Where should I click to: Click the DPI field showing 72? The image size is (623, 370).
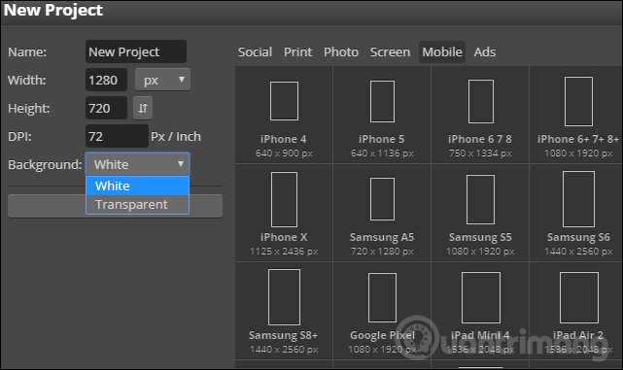coord(117,136)
